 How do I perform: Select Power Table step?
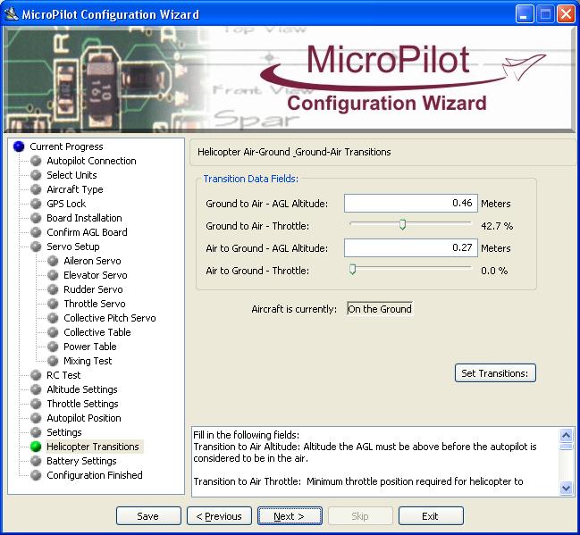(x=90, y=347)
